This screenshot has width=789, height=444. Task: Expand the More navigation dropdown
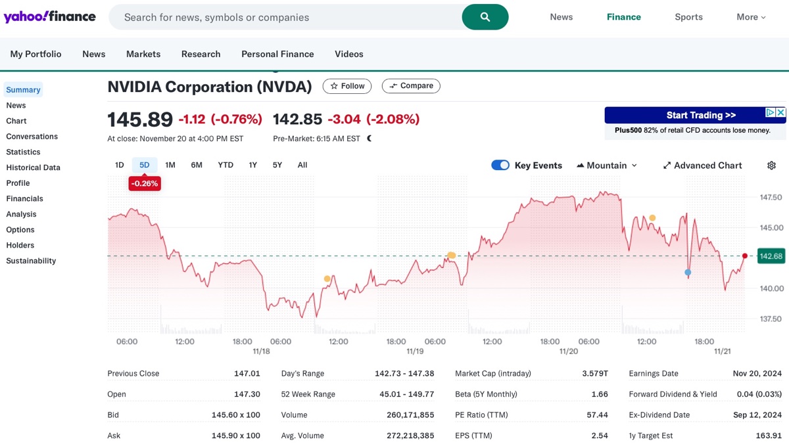[750, 16]
